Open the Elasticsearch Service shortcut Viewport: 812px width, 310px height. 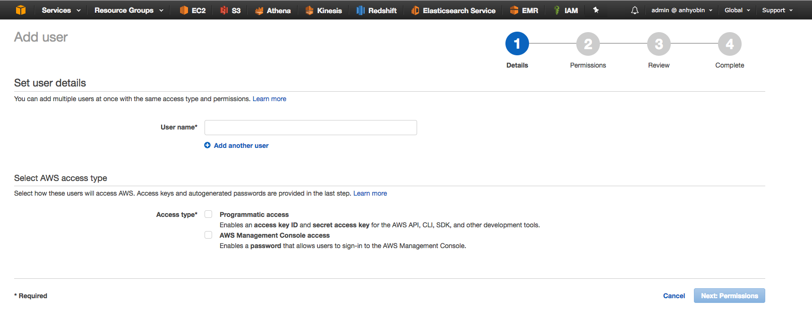click(453, 10)
